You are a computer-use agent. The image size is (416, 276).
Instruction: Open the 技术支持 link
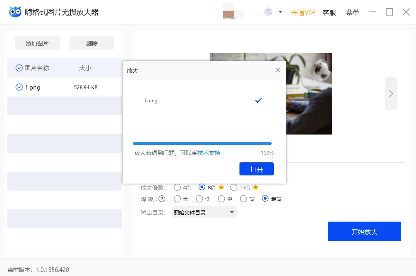pos(209,153)
